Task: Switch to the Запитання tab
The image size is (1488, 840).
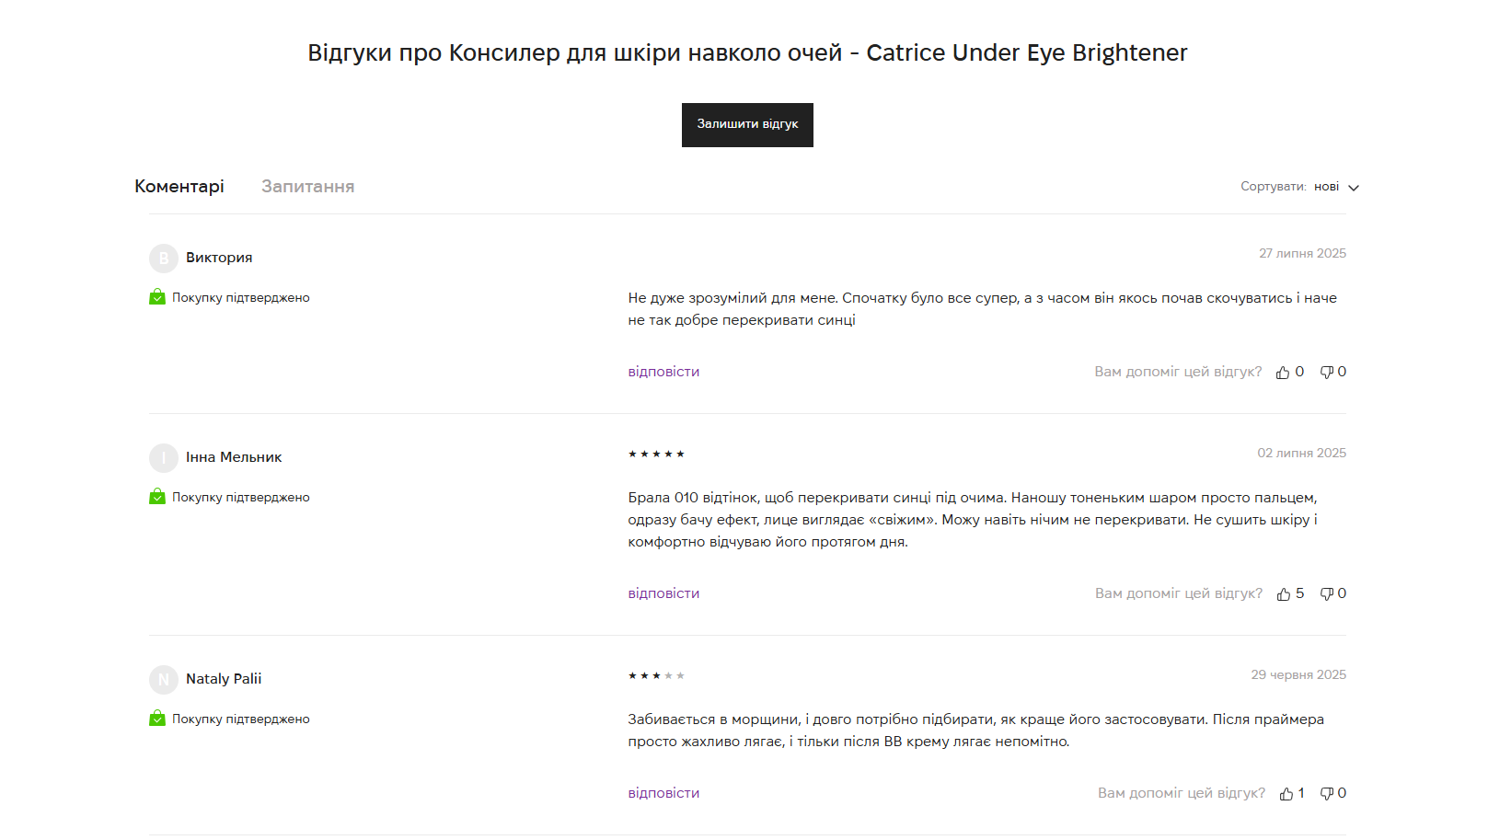Action: point(307,187)
